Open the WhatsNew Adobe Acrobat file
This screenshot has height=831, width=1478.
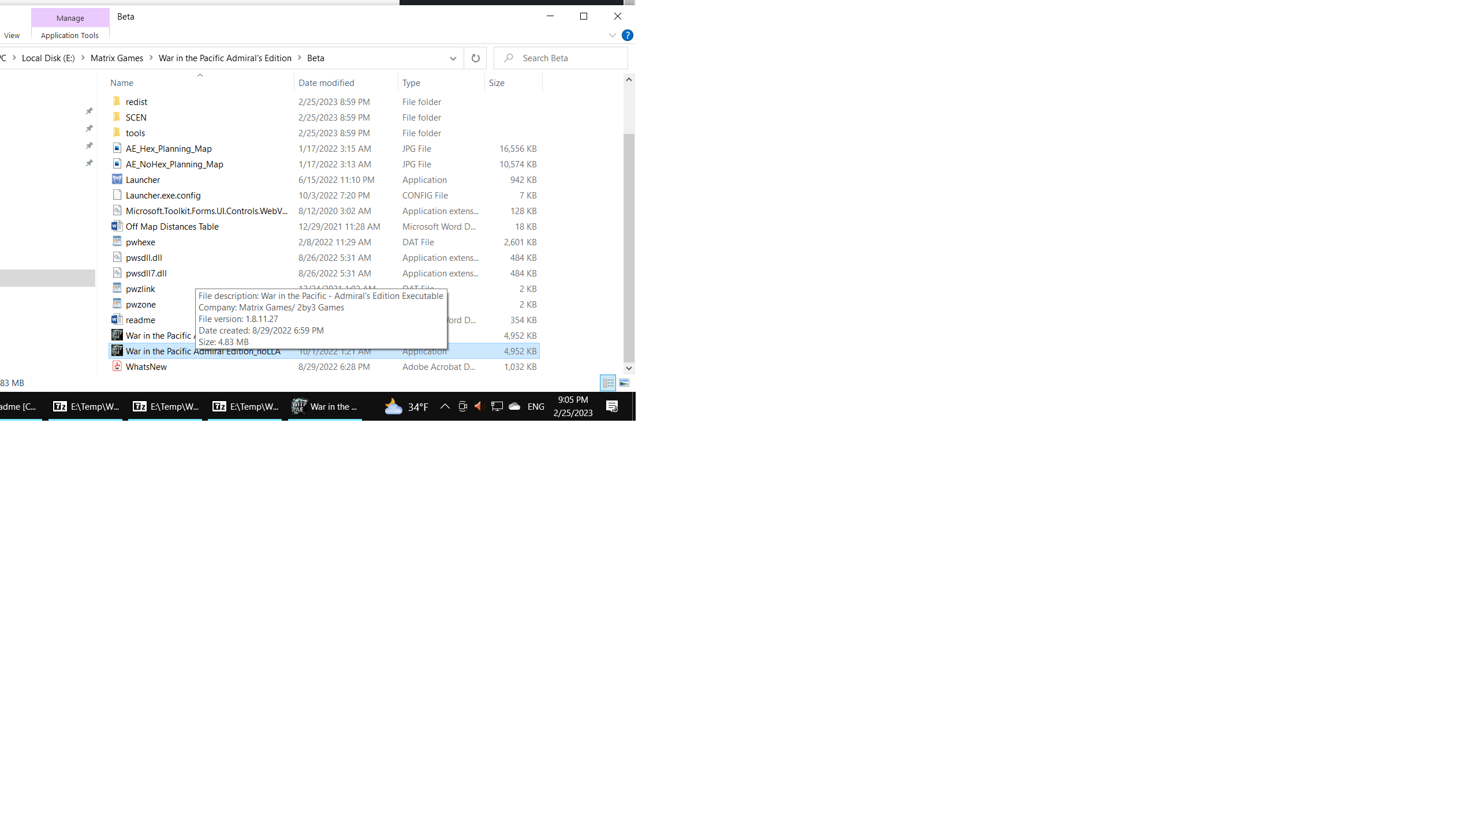point(146,366)
